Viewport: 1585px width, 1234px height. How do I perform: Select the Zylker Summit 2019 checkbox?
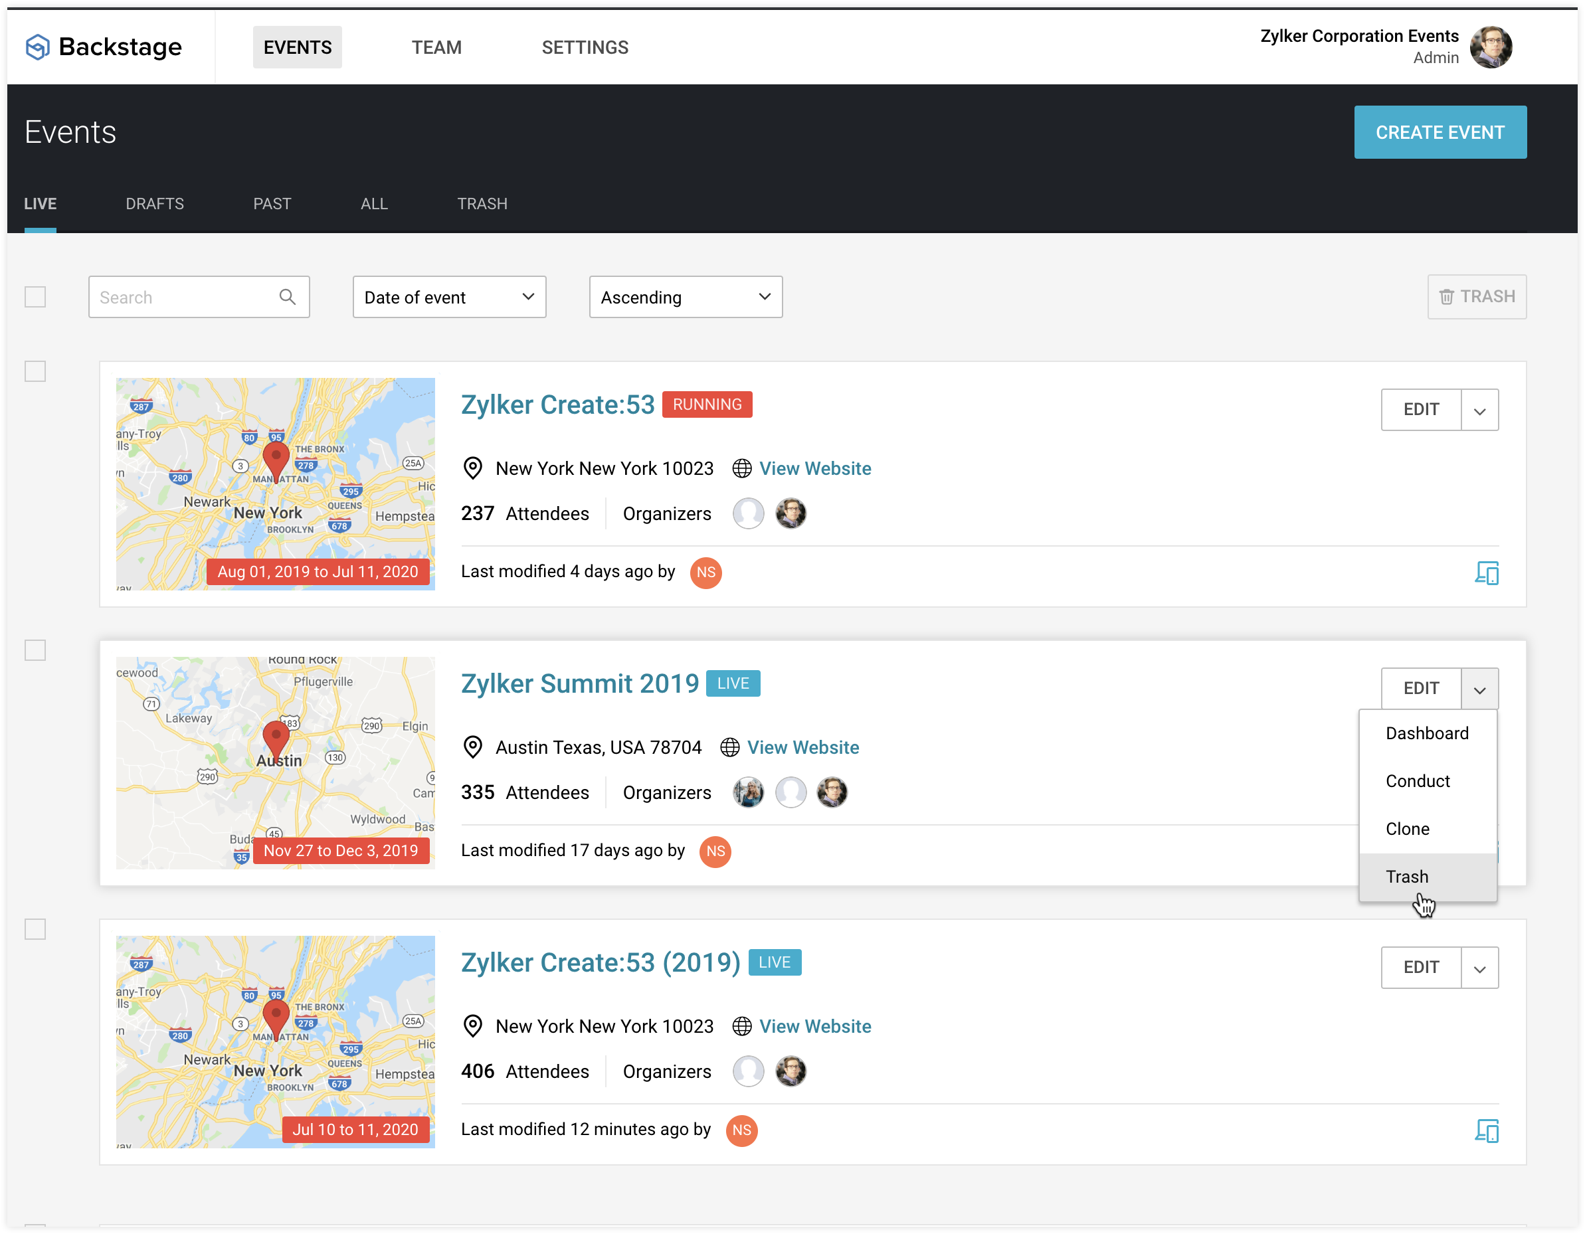click(35, 650)
